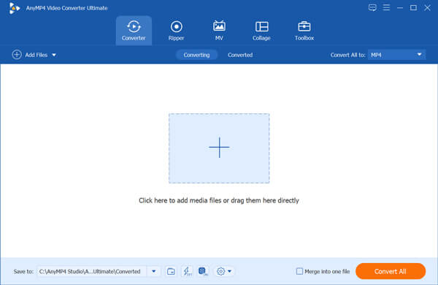This screenshot has height=285, width=438.
Task: Click the save path field
Action: pos(92,271)
